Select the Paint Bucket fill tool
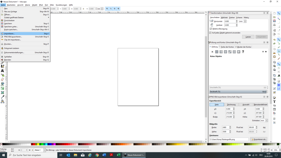This screenshot has height=158, width=281. [2, 84]
